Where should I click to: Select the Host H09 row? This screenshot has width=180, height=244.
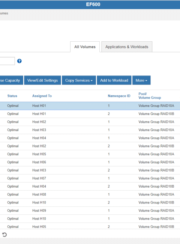click(90, 211)
